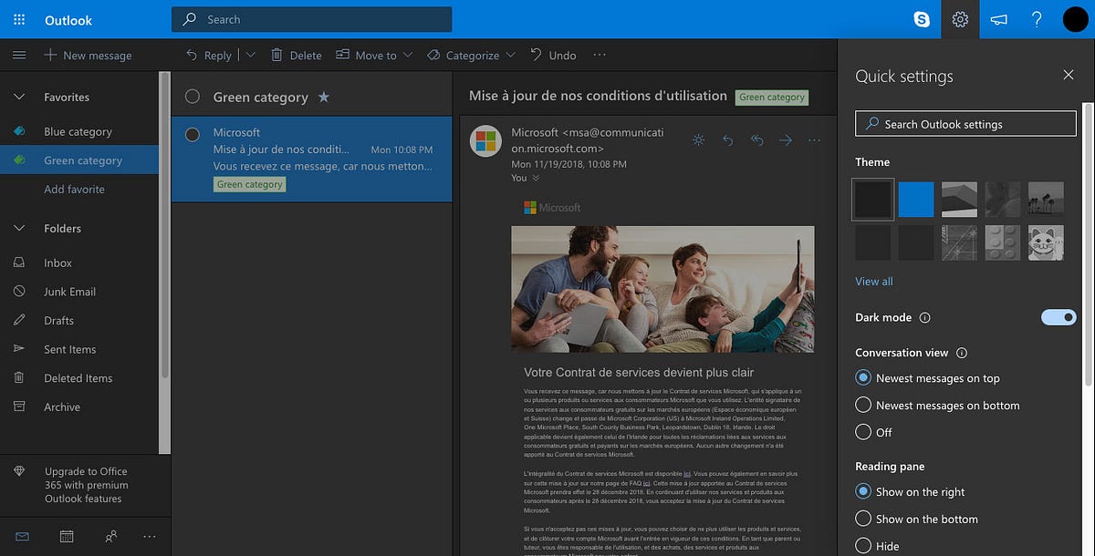Click the family photo in the email
The image size is (1095, 556).
pos(662,289)
